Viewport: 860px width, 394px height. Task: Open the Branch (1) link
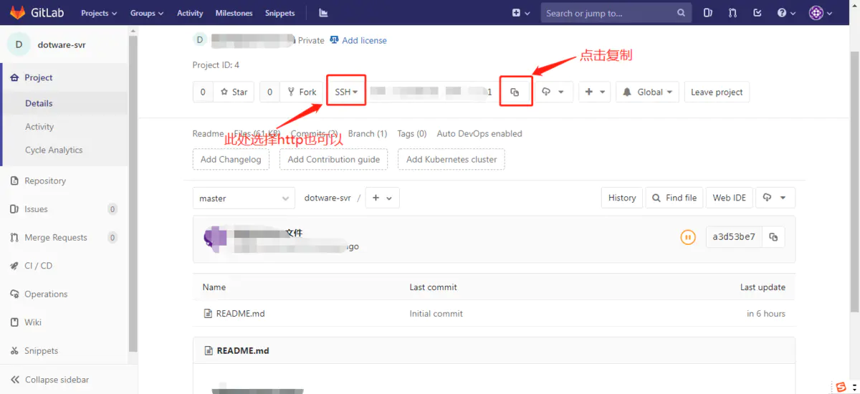[368, 133]
